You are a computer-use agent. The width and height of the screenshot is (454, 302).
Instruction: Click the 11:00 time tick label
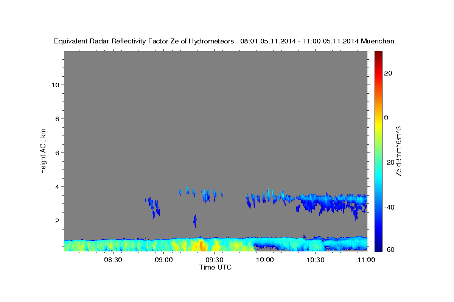coord(366,260)
